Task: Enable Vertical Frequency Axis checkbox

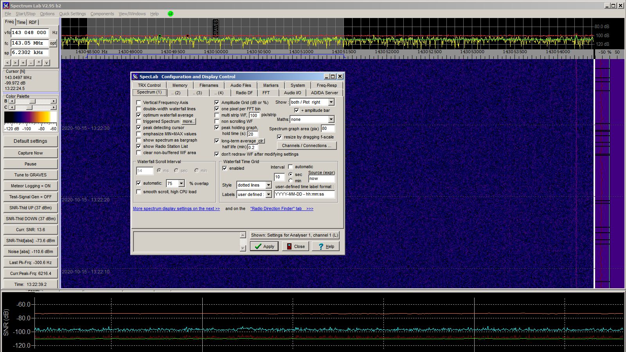Action: click(x=139, y=102)
